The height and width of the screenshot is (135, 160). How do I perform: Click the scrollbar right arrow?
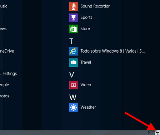(149, 133)
